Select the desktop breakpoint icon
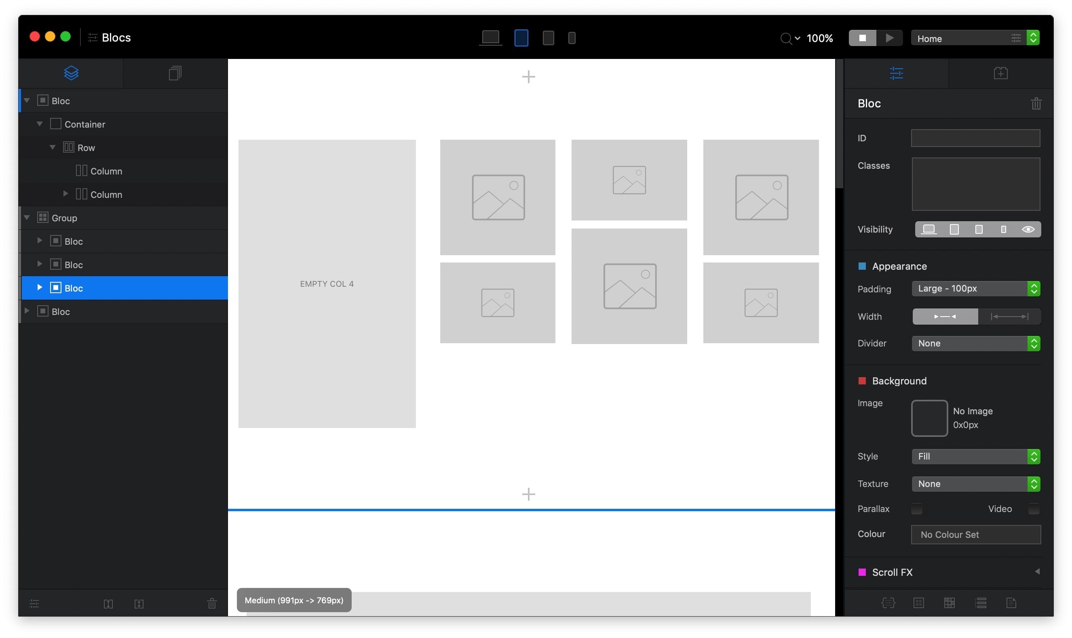 (490, 38)
